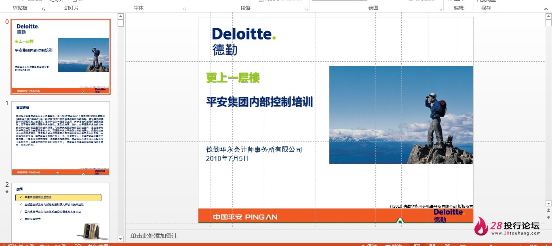Open the 绘图 drawing format launcher
This screenshot has height=246, width=552.
click(x=440, y=8)
